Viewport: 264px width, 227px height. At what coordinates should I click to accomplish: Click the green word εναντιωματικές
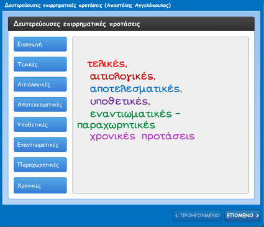click(x=131, y=114)
